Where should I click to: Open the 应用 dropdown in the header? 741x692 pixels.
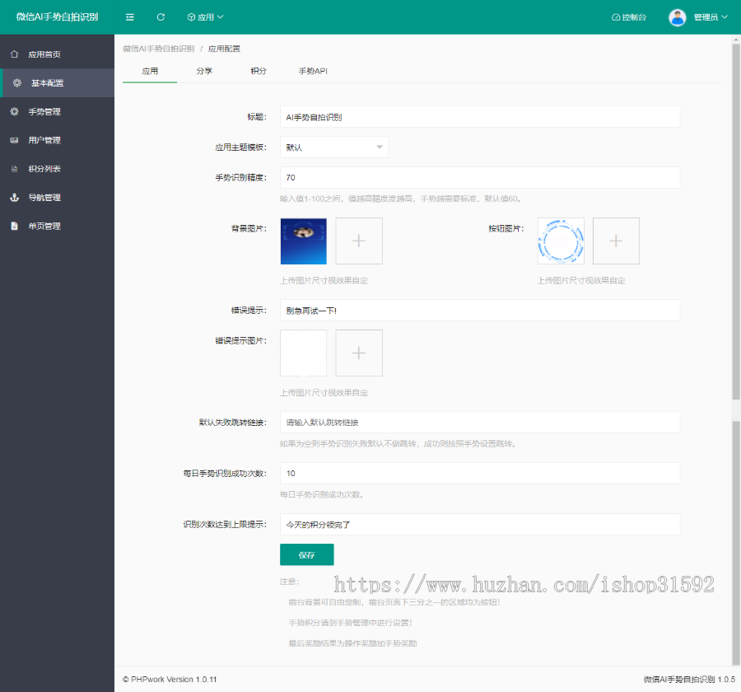[205, 17]
